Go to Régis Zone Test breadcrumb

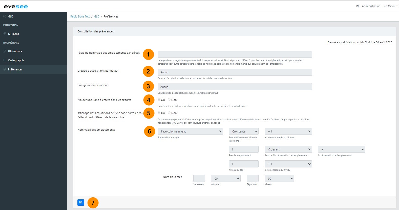pyautogui.click(x=80, y=16)
